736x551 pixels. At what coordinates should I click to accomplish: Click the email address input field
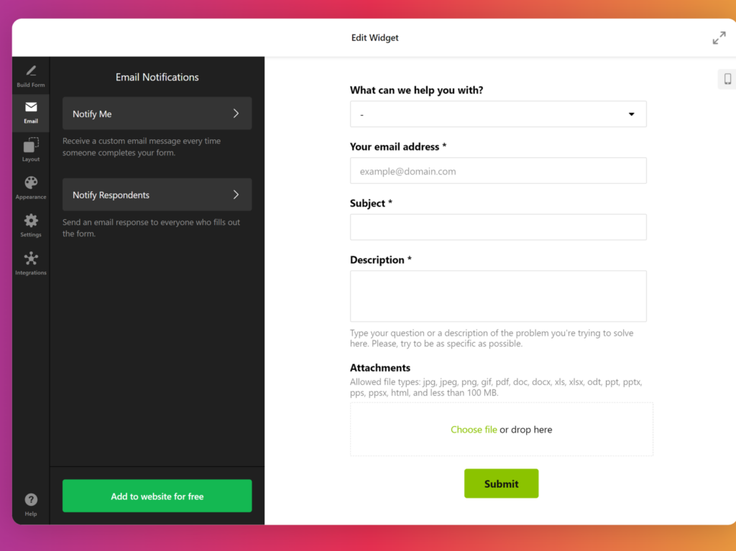[x=498, y=170]
